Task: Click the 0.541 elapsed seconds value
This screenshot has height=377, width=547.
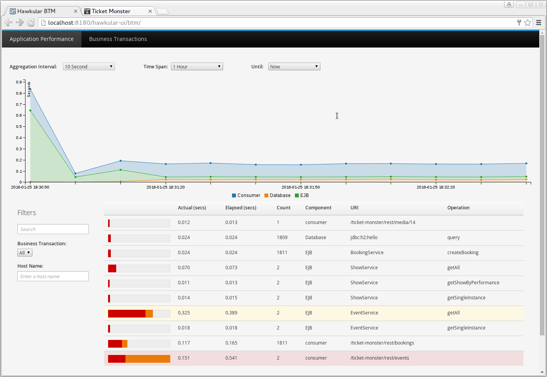Action: [231, 358]
